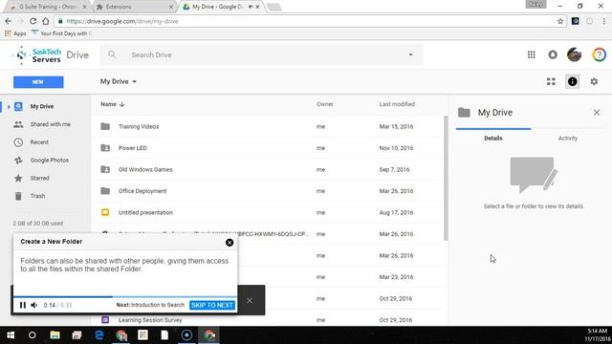Switch to grid view layout
Image resolution: width=612 pixels, height=344 pixels.
tap(551, 81)
